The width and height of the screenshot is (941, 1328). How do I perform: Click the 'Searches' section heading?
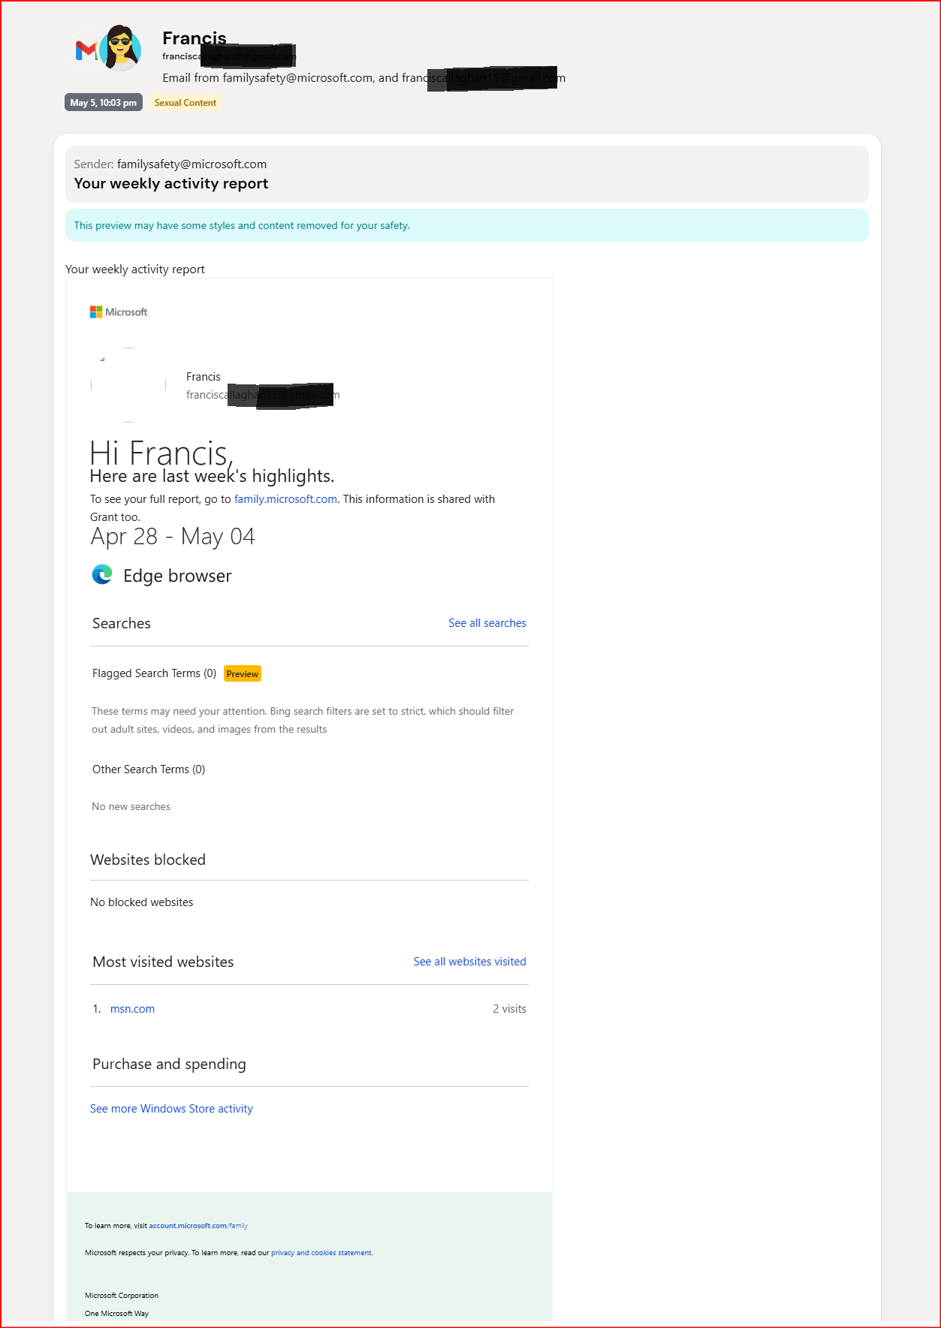coord(122,623)
